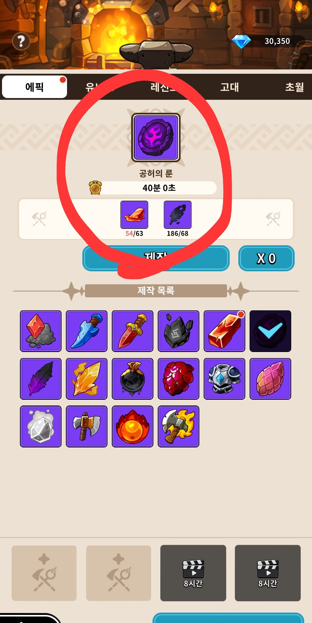Open the question mark help icon
The image size is (312, 623).
(21, 41)
